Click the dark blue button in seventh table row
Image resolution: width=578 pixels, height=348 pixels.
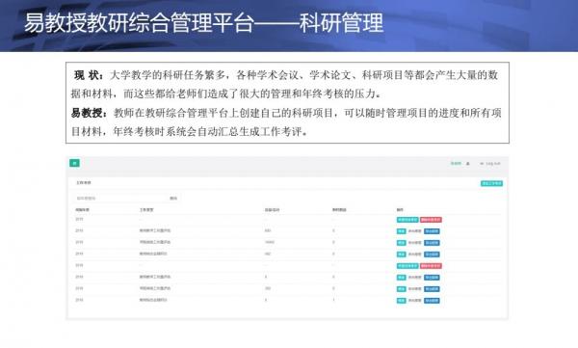pyautogui.click(x=432, y=289)
